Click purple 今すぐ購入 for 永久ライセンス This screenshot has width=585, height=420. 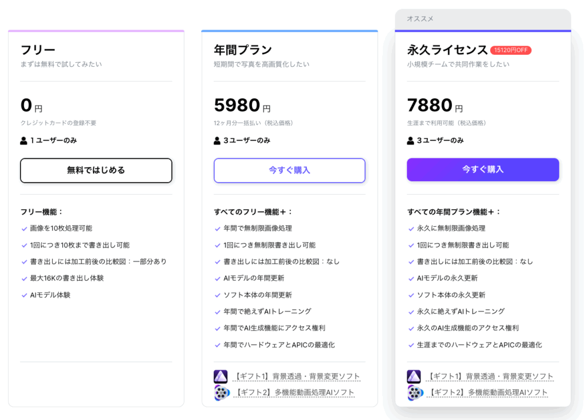[x=483, y=170]
